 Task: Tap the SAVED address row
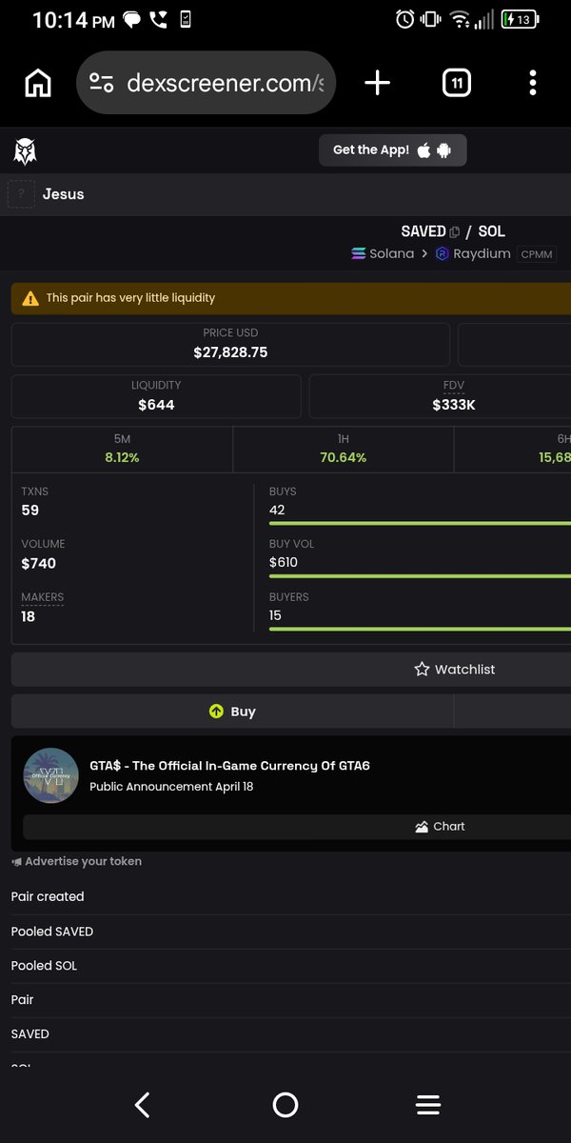pos(291,1034)
